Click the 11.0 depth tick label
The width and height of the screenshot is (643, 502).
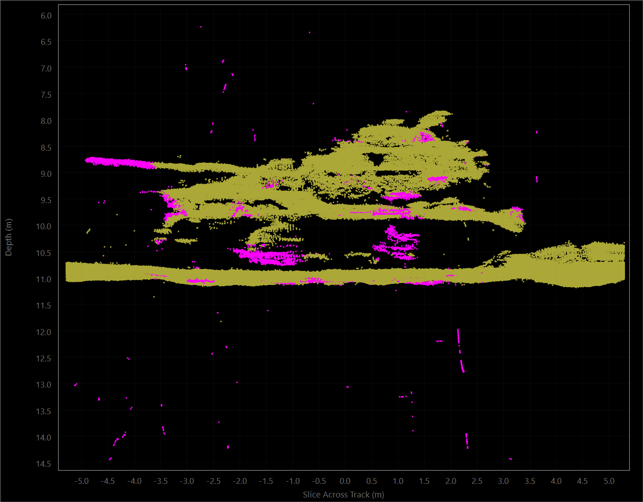tap(44, 279)
